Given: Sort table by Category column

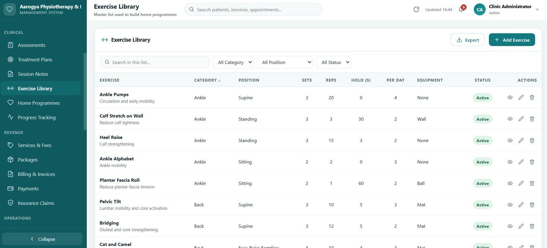Looking at the screenshot, I should point(207,80).
